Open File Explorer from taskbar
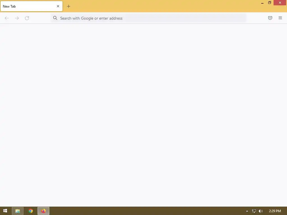The height and width of the screenshot is (215, 287). pos(18,211)
